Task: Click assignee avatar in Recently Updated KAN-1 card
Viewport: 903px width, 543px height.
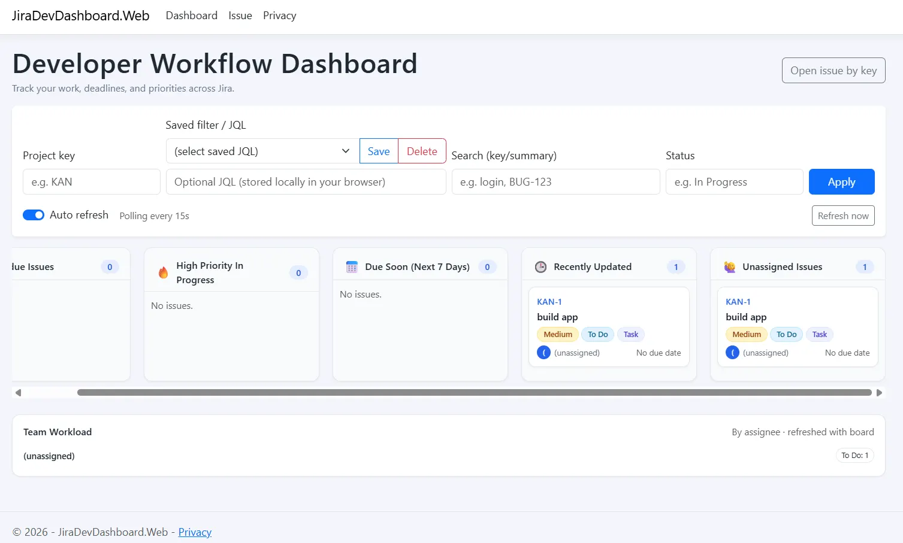Action: tap(543, 353)
